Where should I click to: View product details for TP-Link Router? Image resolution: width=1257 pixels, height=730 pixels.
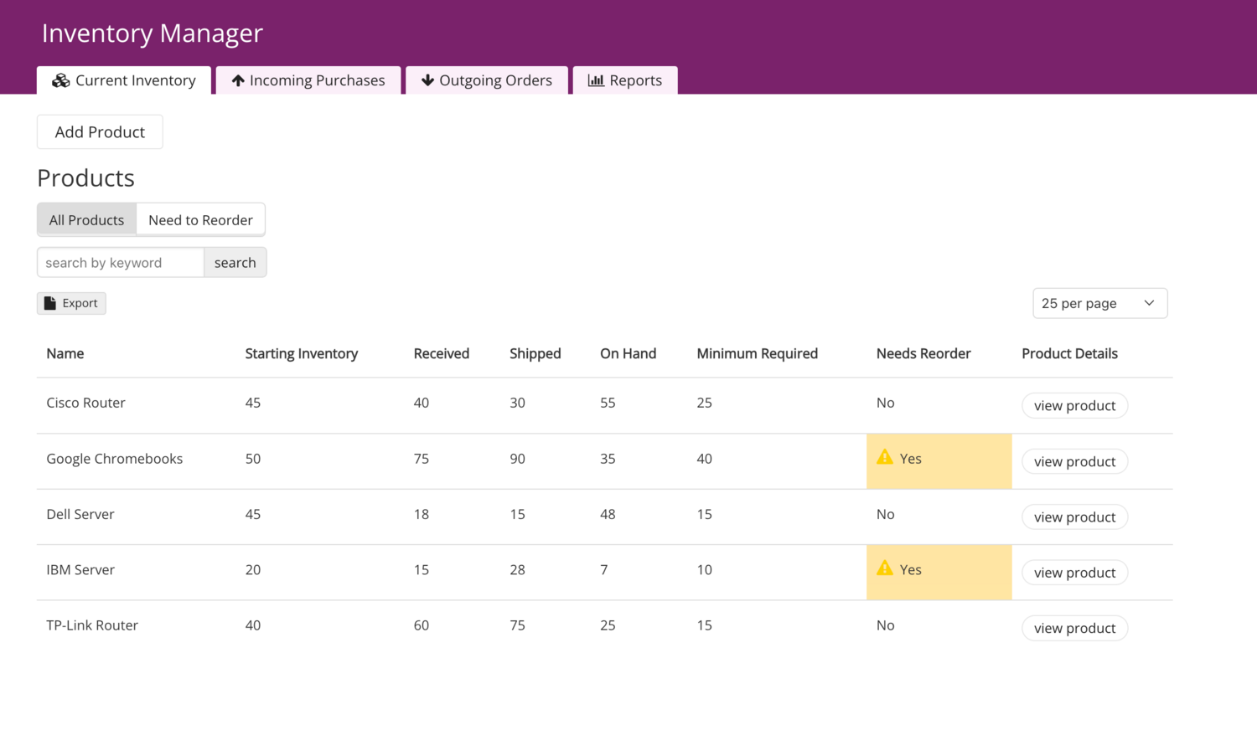coord(1074,628)
